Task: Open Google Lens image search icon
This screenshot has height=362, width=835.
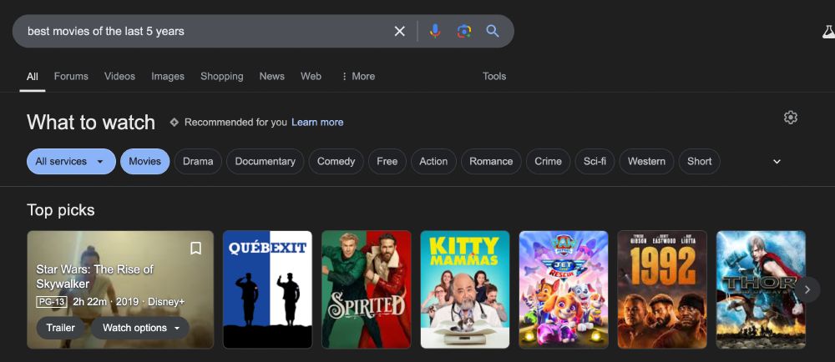Action: click(x=463, y=32)
